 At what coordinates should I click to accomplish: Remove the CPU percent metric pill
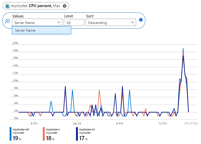tap(65, 6)
